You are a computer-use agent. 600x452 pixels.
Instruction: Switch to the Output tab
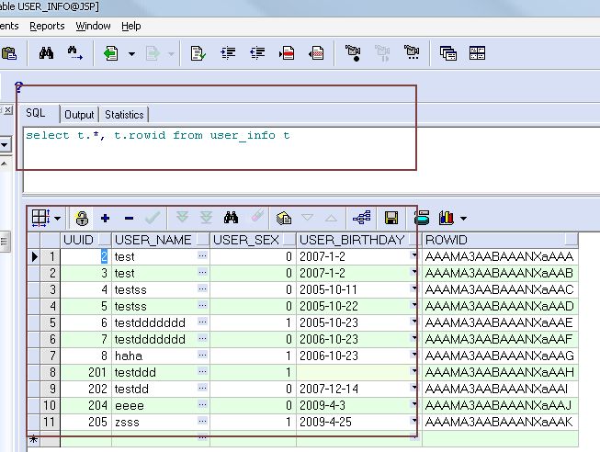click(79, 115)
